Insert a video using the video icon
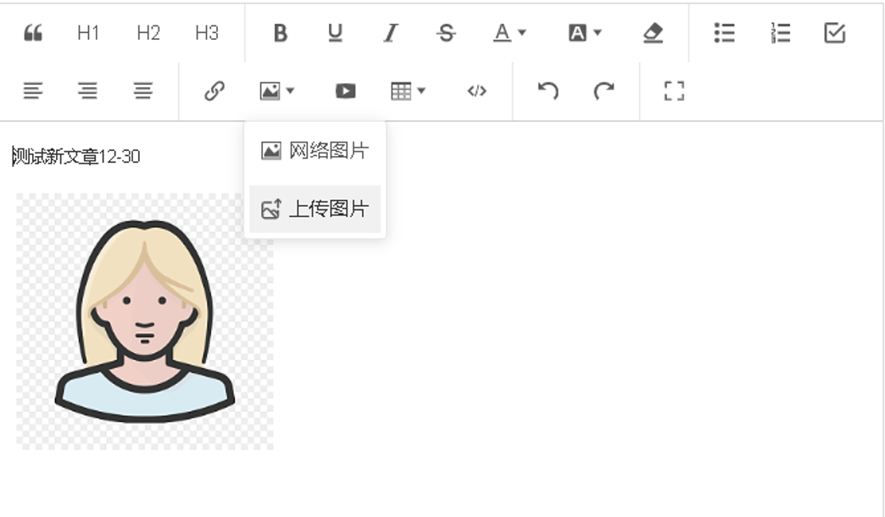Screen dimensions: 885x517 coord(345,91)
